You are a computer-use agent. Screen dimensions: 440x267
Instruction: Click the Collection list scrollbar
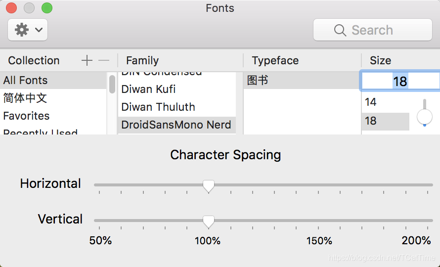point(112,84)
